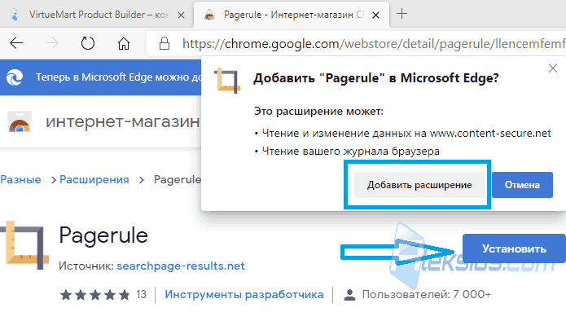Click the Microsoft Edge logo in blue banner
The height and width of the screenshot is (312, 566).
click(x=15, y=77)
